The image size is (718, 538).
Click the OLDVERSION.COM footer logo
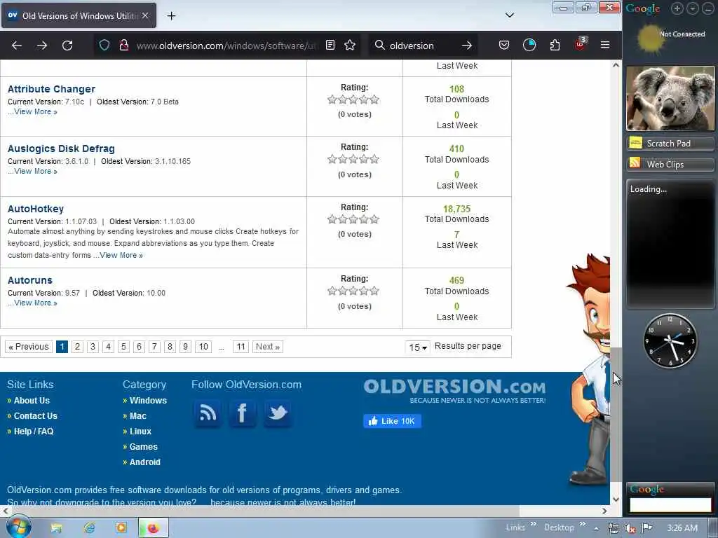454,391
